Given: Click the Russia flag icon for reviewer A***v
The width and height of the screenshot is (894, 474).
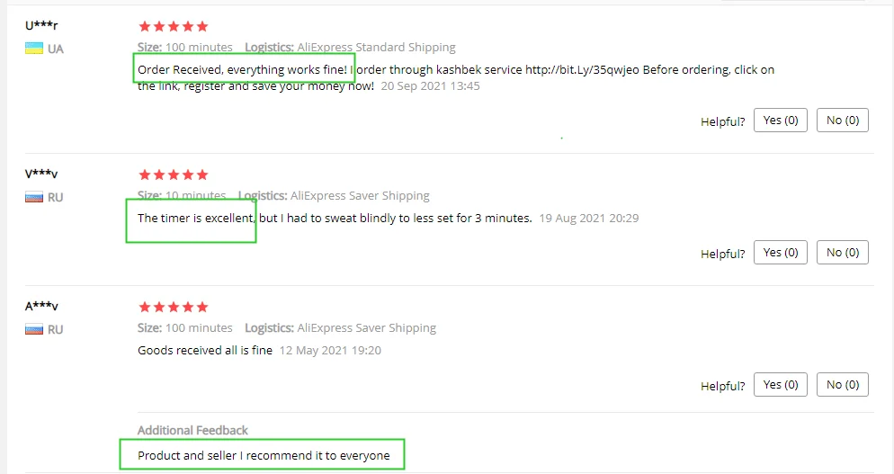Looking at the screenshot, I should [34, 329].
